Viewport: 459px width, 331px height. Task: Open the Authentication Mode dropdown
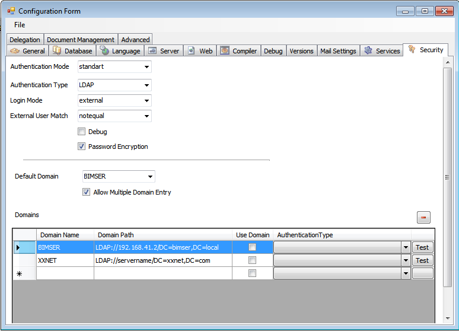click(x=146, y=66)
